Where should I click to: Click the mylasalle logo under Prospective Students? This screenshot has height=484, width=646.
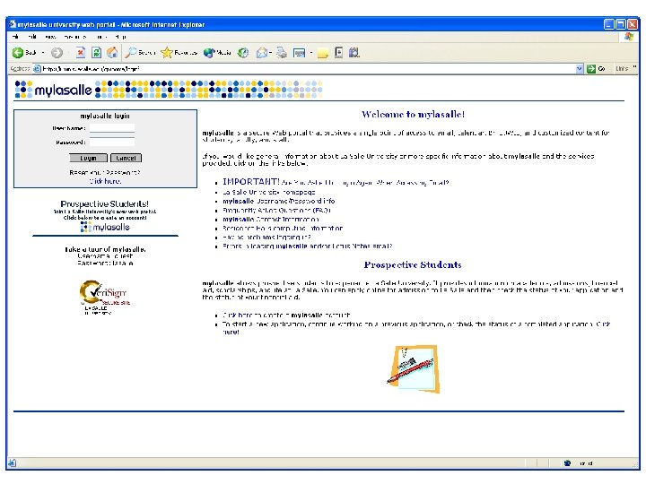105,227
